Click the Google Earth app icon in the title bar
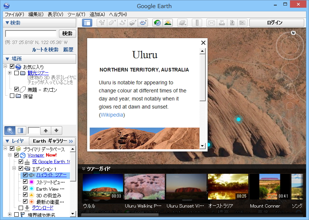 [x=7, y=5]
